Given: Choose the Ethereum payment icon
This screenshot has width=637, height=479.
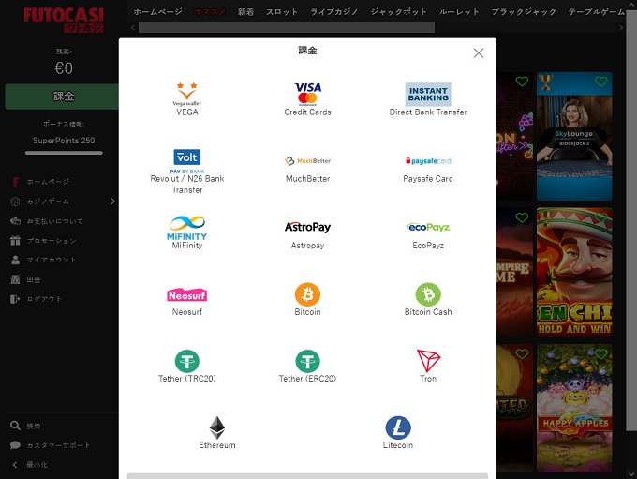Looking at the screenshot, I should (x=216, y=428).
